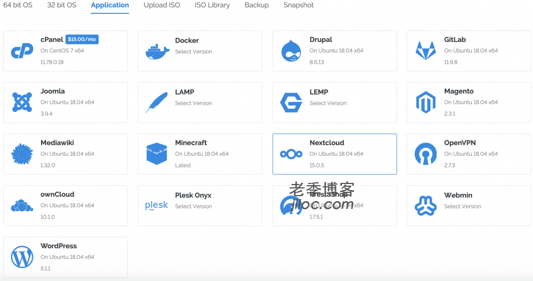This screenshot has width=533, height=281.
Task: Click the LAMP feather icon
Action: 157,102
